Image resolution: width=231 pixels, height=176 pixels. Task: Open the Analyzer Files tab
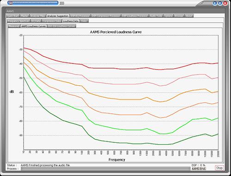[x=37, y=16]
